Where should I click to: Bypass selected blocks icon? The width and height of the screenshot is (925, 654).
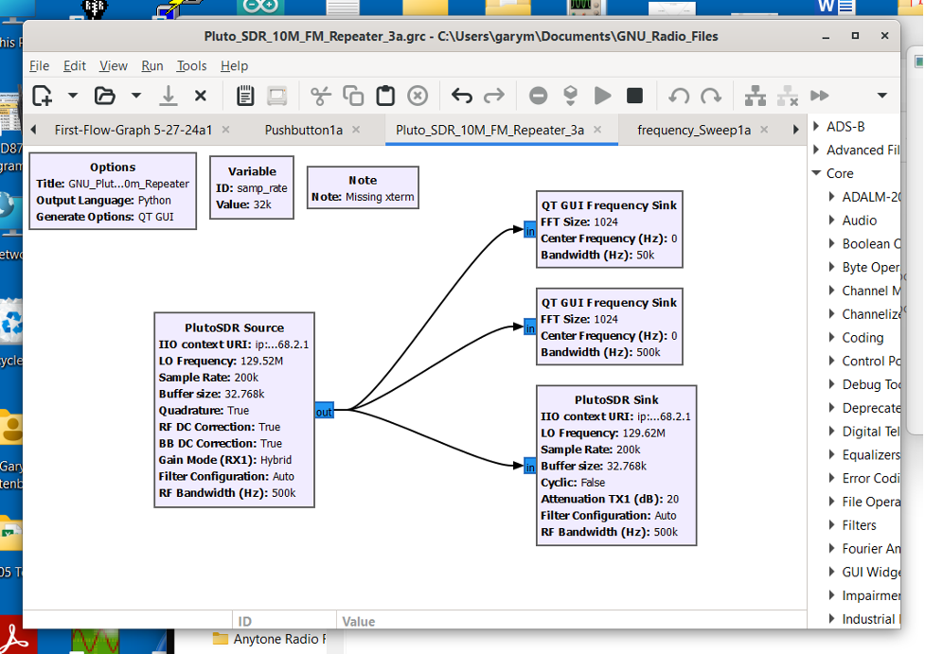819,96
